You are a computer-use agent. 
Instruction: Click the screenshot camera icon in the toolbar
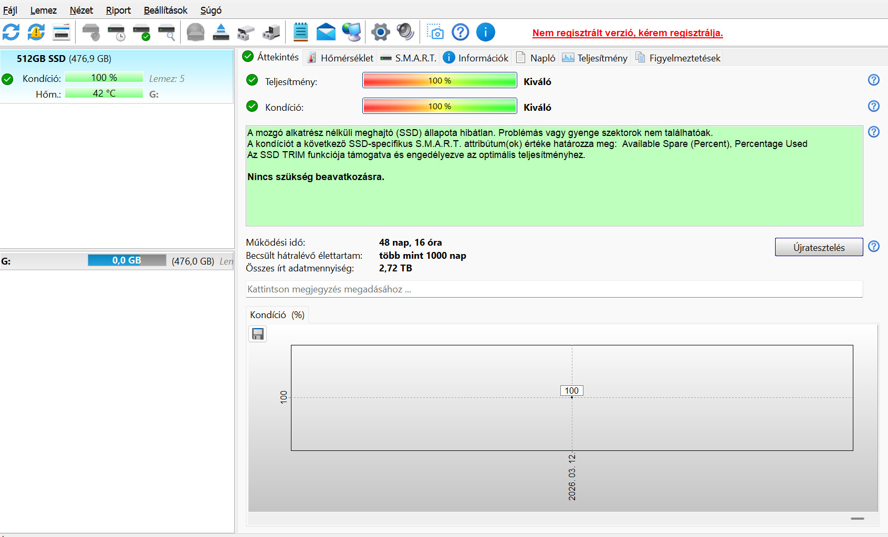[x=435, y=32]
